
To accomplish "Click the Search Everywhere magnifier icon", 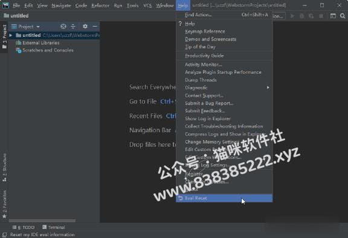I will (343, 16).
